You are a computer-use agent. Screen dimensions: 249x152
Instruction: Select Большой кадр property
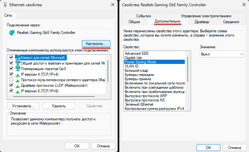154,70
